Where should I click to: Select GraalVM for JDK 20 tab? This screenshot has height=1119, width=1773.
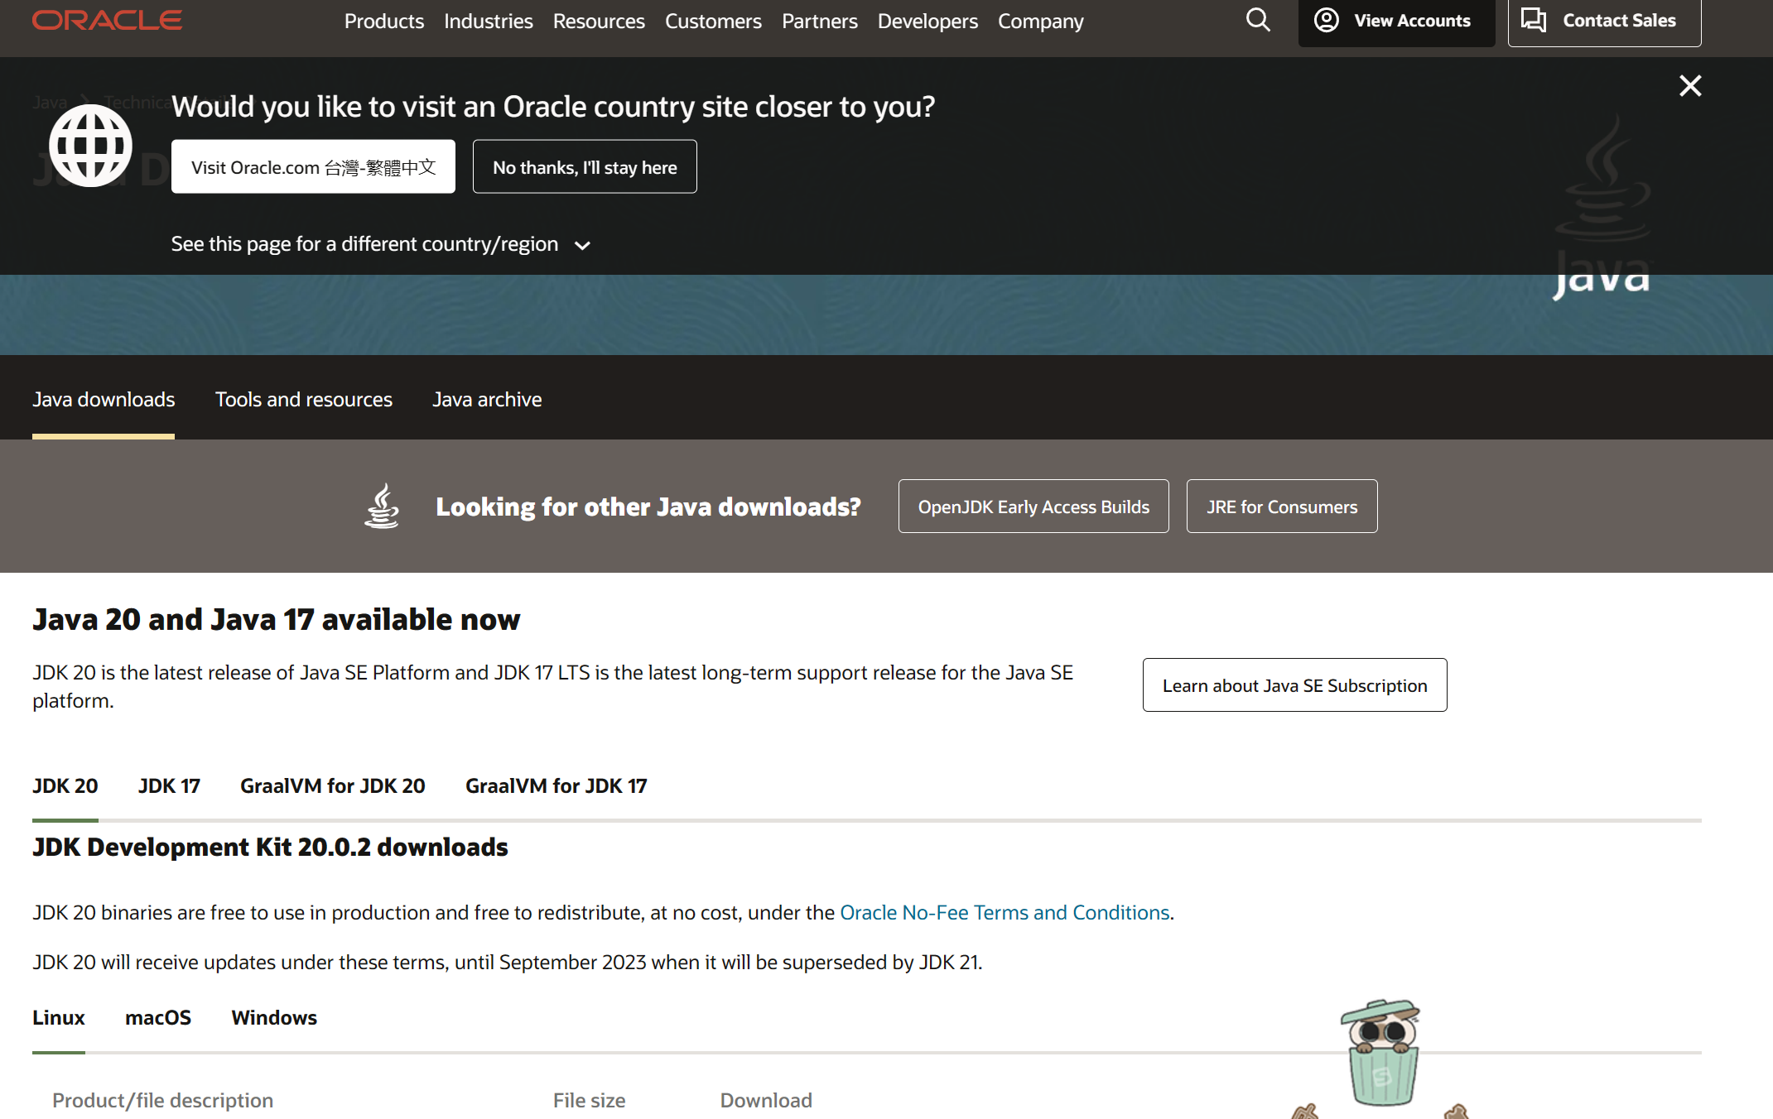332,785
